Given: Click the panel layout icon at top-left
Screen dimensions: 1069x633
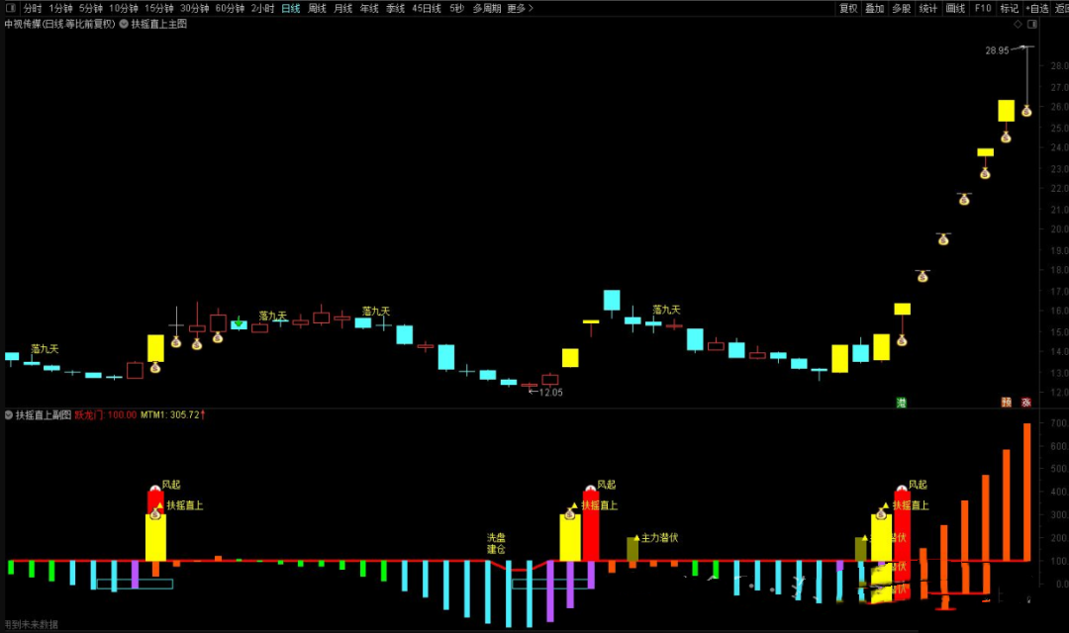Looking at the screenshot, I should pyautogui.click(x=11, y=8).
